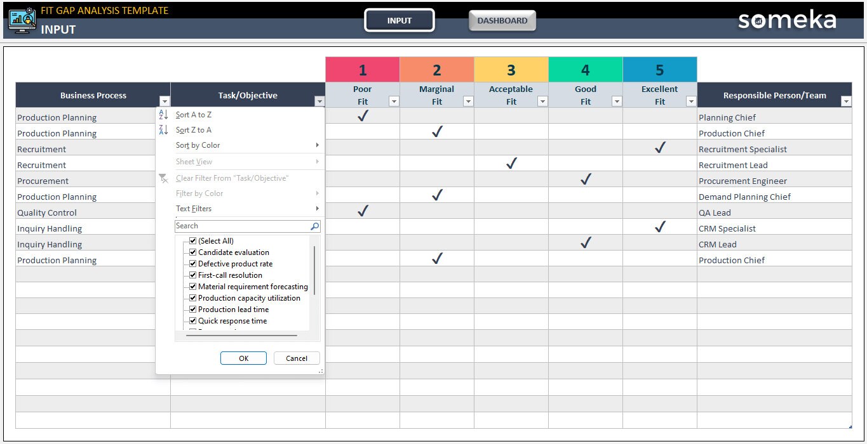Go to the DASHBOARD sheet
The image size is (867, 444).
502,20
